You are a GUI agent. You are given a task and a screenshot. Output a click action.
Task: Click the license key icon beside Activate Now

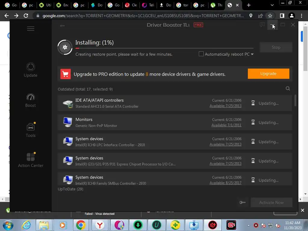[243, 202]
